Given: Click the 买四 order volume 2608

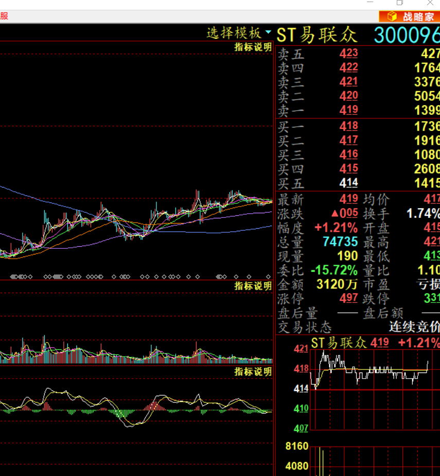Looking at the screenshot, I should point(427,169).
